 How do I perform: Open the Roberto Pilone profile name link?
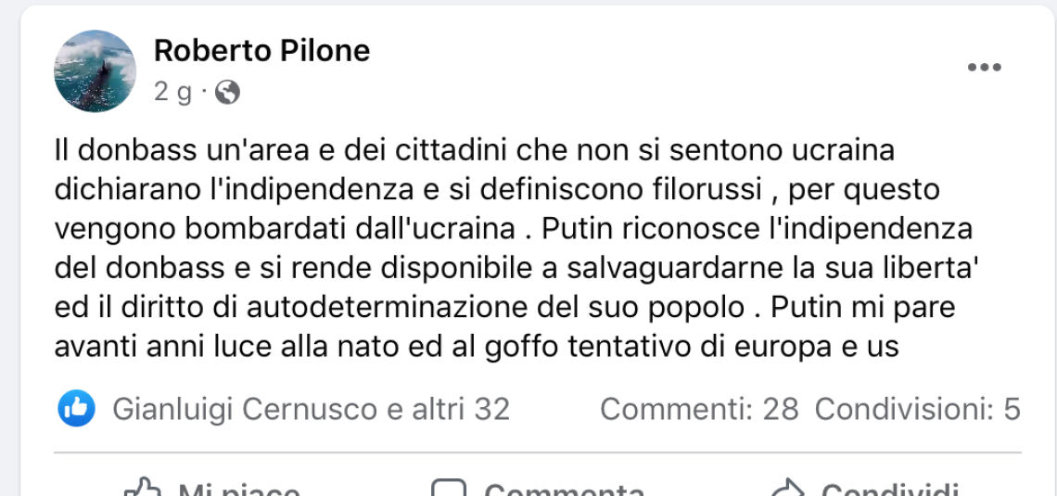click(x=261, y=50)
